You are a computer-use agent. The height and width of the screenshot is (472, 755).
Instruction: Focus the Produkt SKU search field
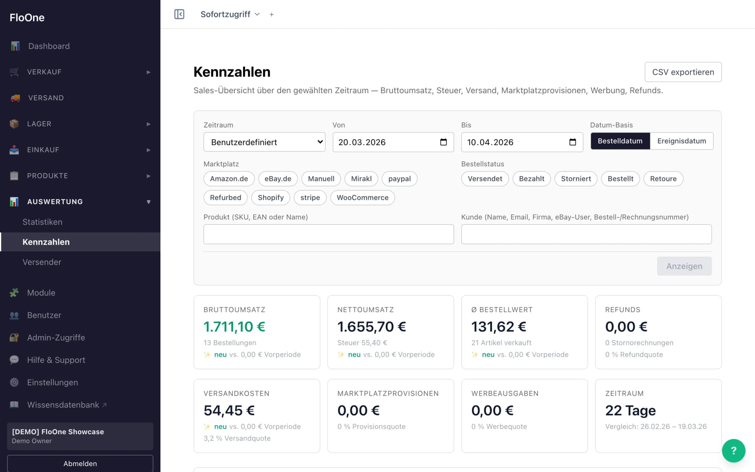(x=329, y=234)
